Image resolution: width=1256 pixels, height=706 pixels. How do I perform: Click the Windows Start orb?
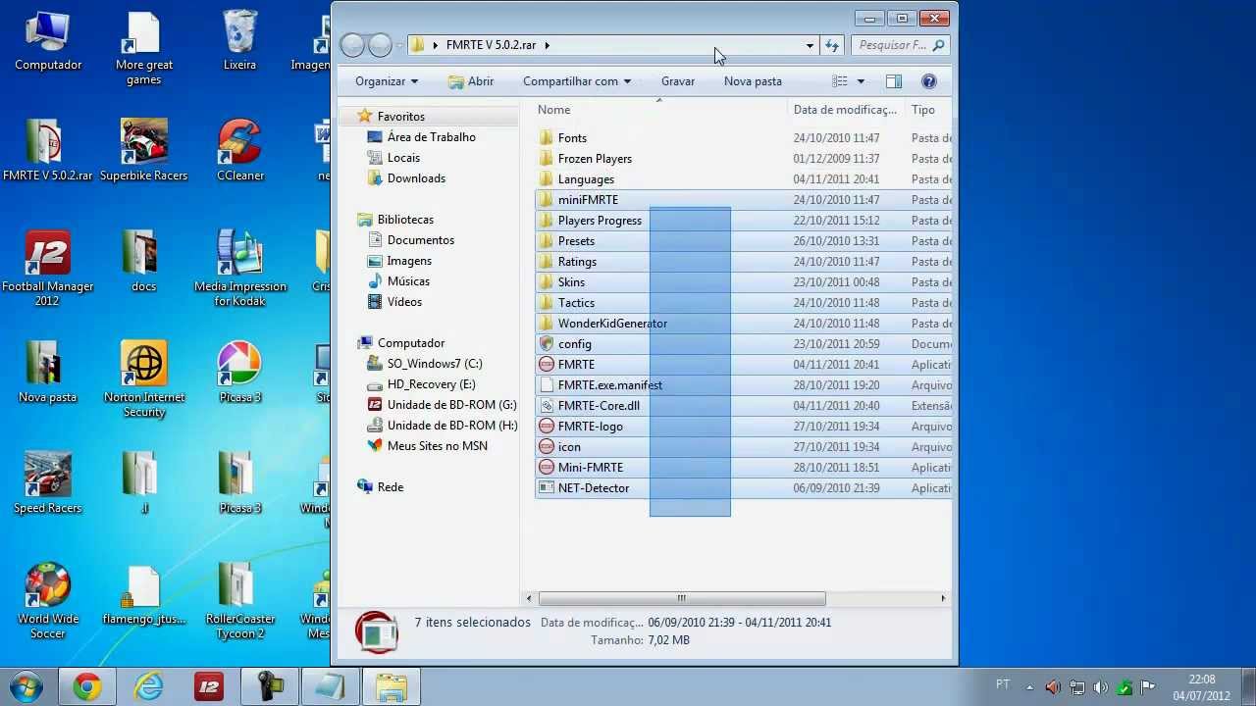[26, 686]
